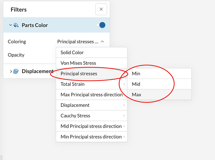Click the Parts Color paint bucket icon
The image size is (215, 160).
point(16,25)
